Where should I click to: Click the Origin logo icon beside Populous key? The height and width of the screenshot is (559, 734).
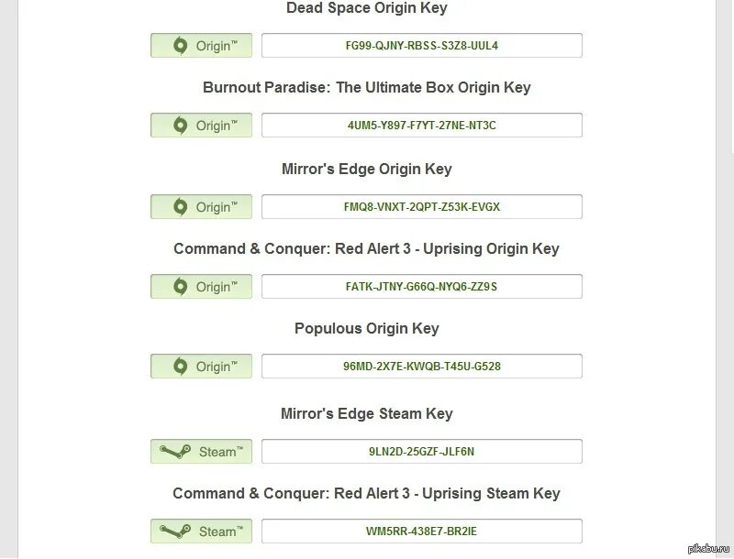click(180, 366)
